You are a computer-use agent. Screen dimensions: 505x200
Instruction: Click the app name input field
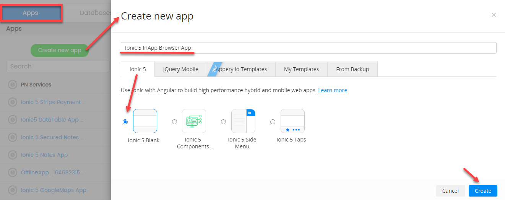[309, 48]
